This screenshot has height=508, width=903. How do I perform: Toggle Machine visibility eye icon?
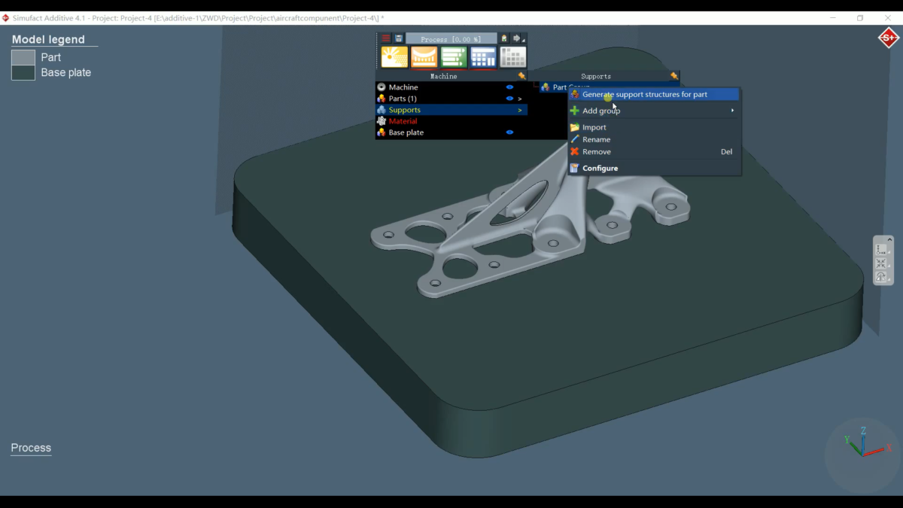509,87
